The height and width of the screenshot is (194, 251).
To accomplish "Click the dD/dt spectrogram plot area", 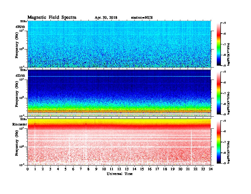I will tap(119, 93).
